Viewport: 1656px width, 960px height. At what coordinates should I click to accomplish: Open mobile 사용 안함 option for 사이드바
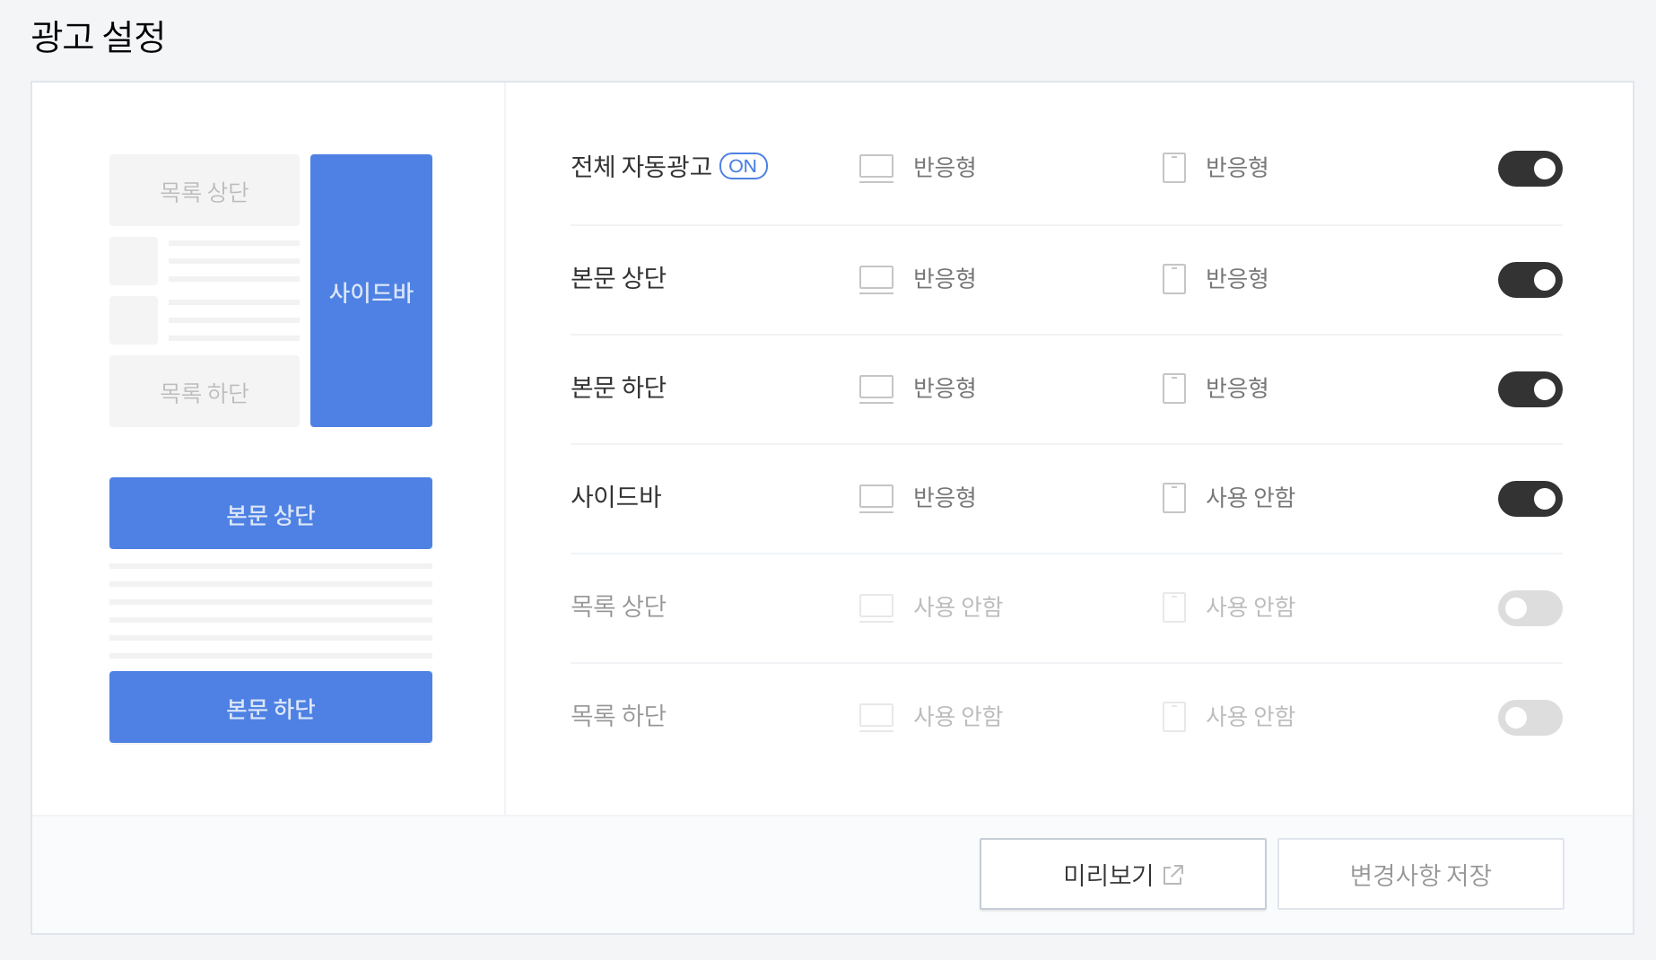click(x=1251, y=497)
